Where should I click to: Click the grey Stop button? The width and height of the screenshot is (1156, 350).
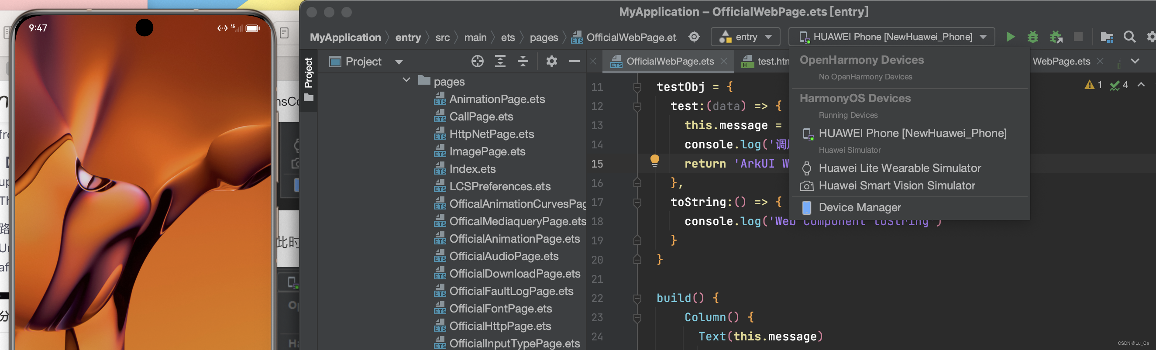pos(1078,37)
